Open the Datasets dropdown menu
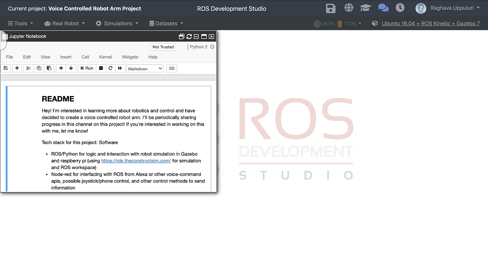Image resolution: width=488 pixels, height=278 pixels. click(x=166, y=23)
